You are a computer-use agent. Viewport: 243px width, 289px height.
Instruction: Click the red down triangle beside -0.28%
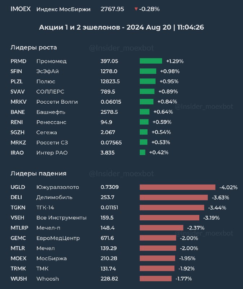click(136, 9)
